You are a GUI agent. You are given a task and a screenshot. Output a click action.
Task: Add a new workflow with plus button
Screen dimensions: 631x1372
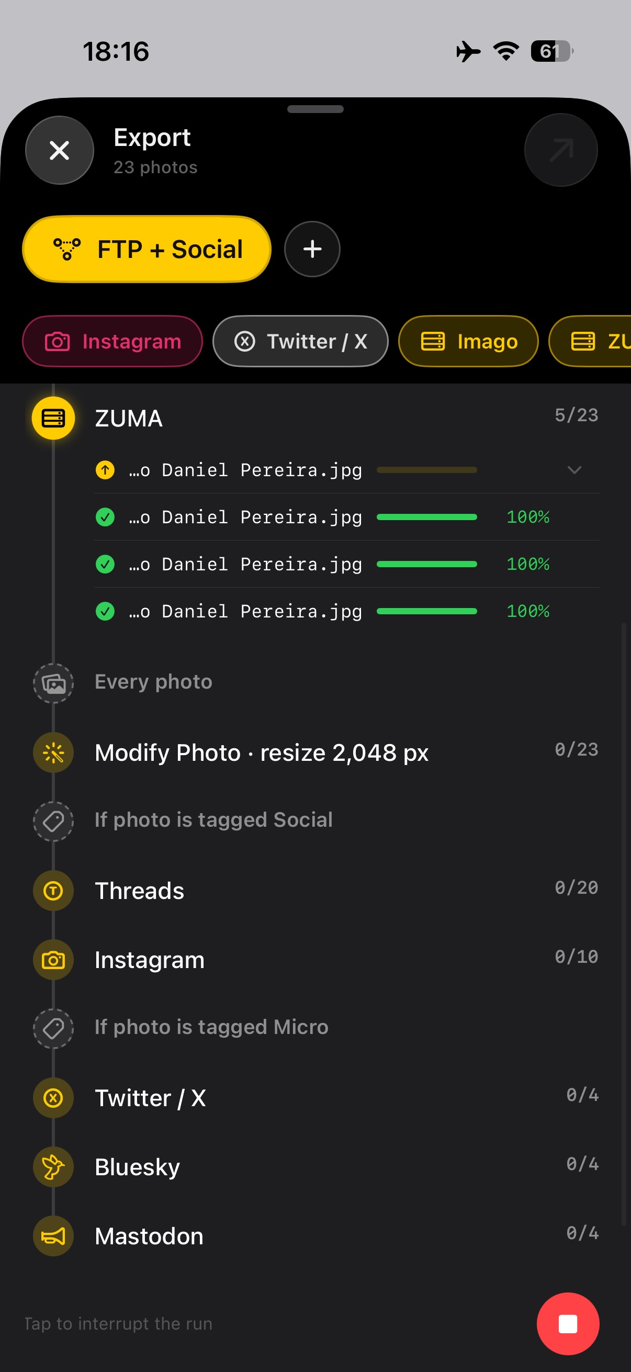point(312,249)
